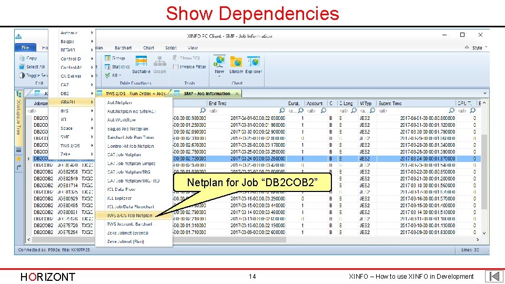Click the Graph icon in Table Functions
505x284 pixels.
pos(159,62)
